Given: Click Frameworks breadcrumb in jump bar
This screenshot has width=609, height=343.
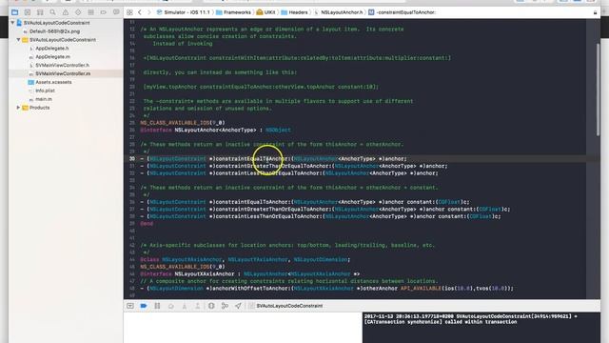Looking at the screenshot, I should [237, 12].
